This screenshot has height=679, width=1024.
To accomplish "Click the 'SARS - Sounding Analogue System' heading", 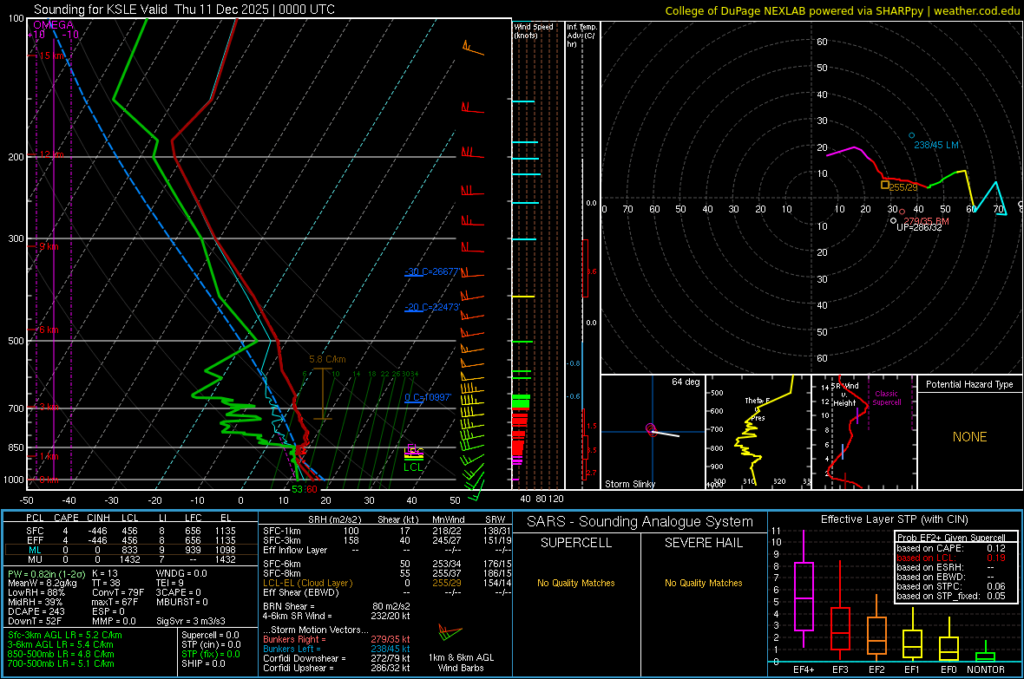I will (640, 522).
